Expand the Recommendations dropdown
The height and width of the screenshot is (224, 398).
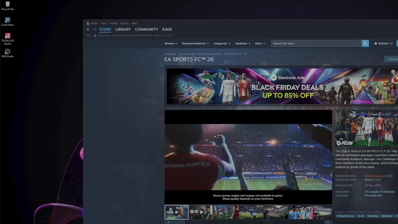(195, 44)
